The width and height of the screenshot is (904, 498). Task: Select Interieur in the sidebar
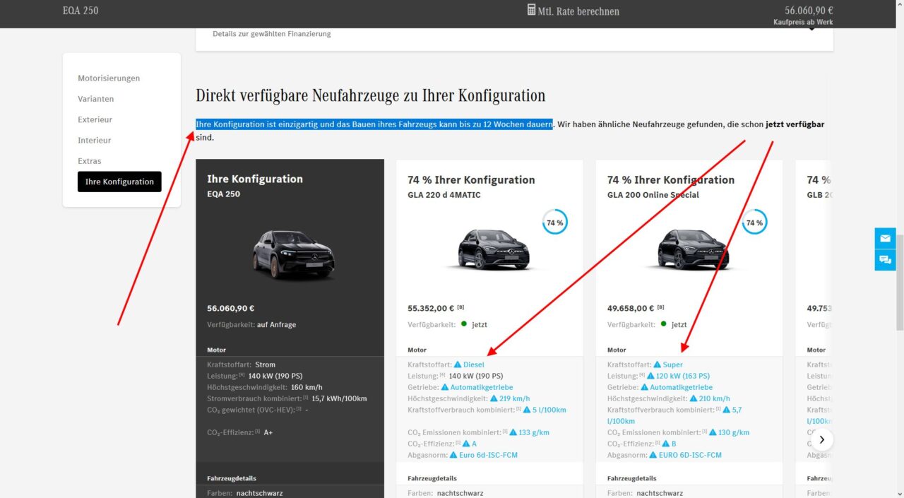pyautogui.click(x=95, y=141)
